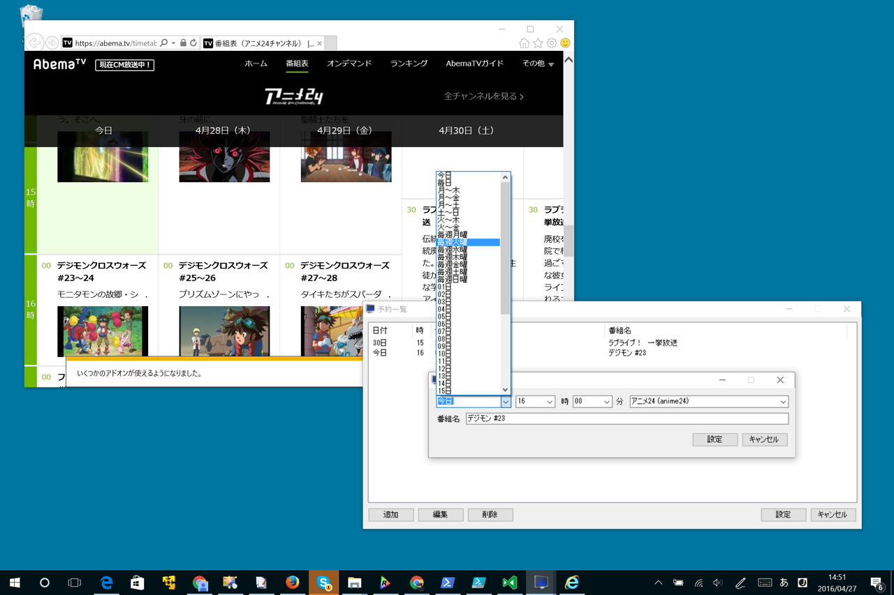The height and width of the screenshot is (595, 894).
Task: Click the 削除 button in 予約一覧
Action: click(x=490, y=515)
